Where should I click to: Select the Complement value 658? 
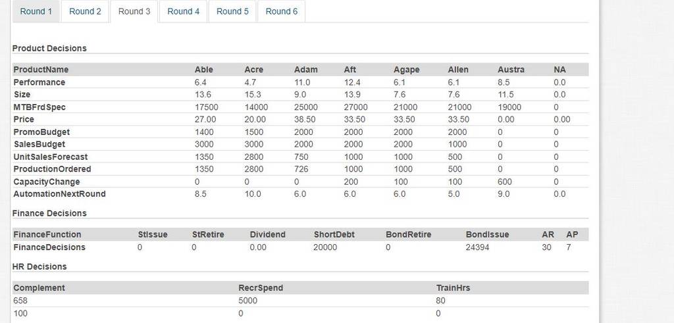(20, 301)
